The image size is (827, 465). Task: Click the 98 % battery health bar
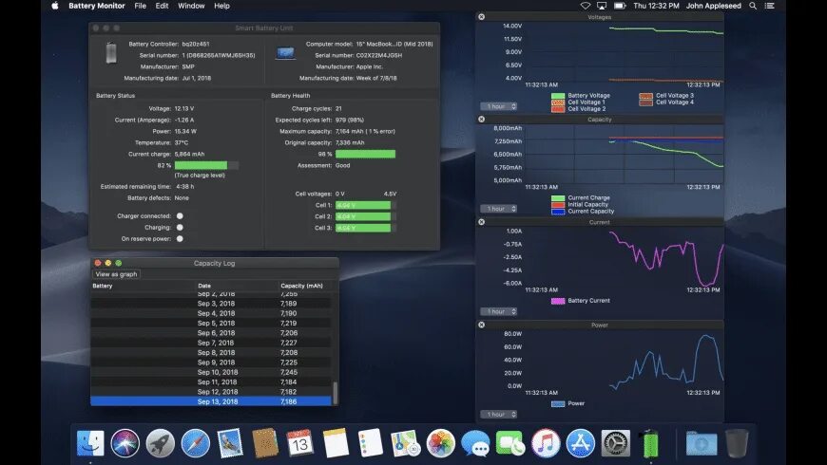(366, 154)
